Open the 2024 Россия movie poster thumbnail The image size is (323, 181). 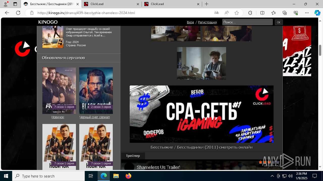coord(53,37)
